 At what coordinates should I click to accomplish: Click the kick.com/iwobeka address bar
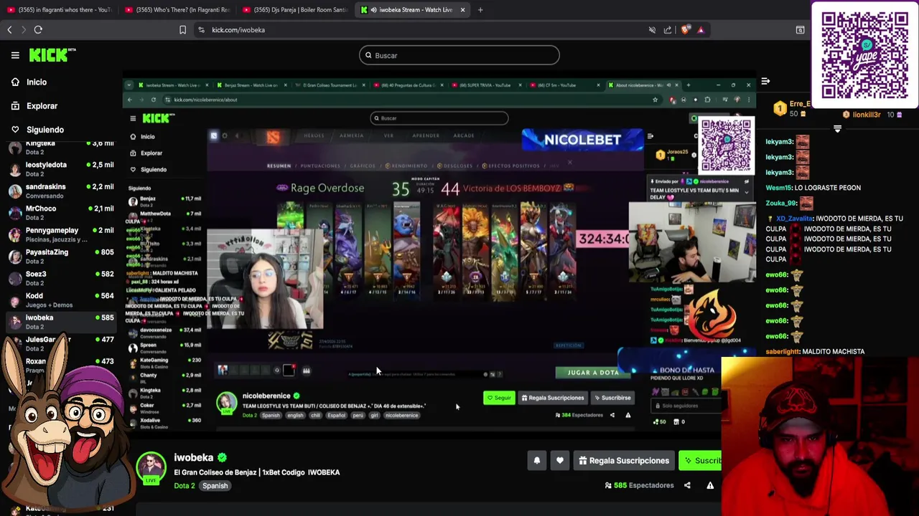[x=238, y=30]
